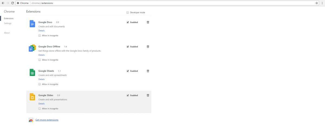The width and height of the screenshot is (325, 136).
Task: Click the Google Docs extension name
Action: click(x=45, y=22)
